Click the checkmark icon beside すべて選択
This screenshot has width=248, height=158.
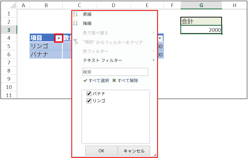[x=85, y=81]
